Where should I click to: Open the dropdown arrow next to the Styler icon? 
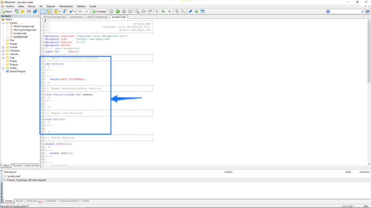60,11
